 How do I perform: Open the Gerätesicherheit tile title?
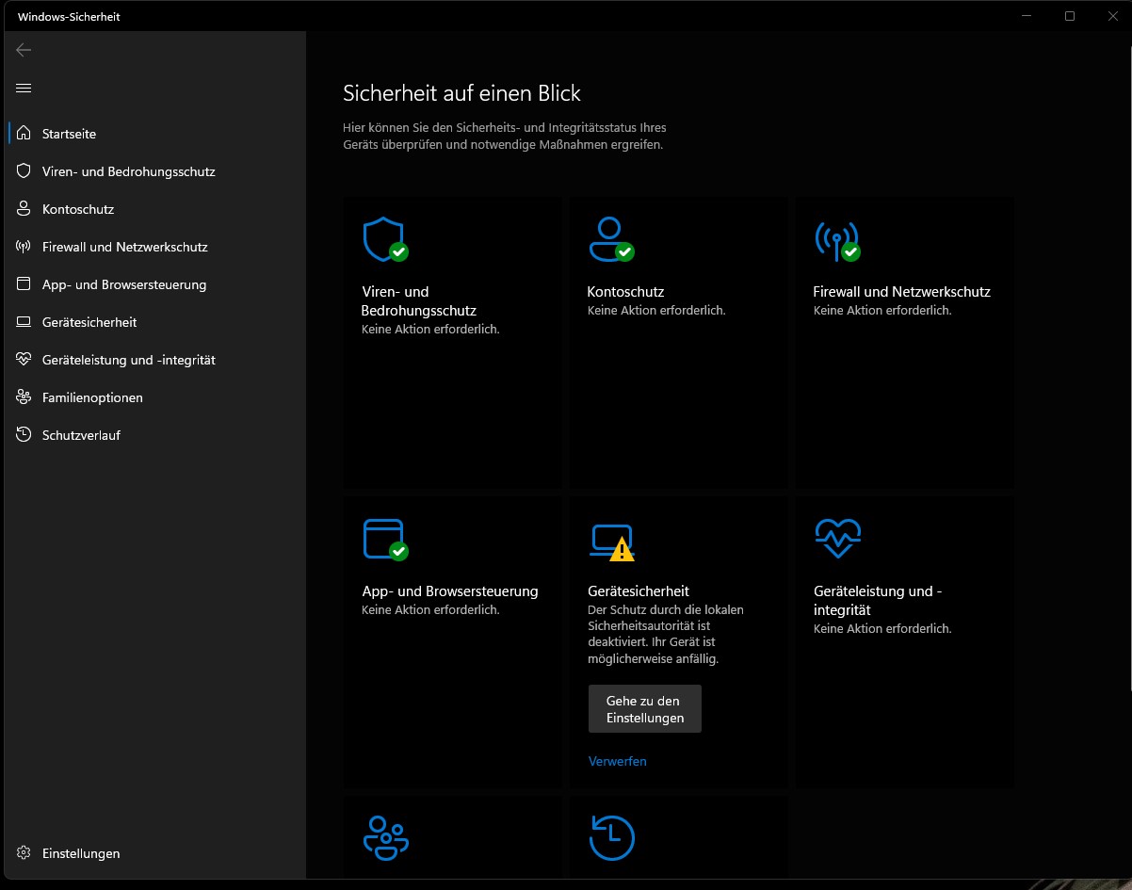tap(639, 591)
